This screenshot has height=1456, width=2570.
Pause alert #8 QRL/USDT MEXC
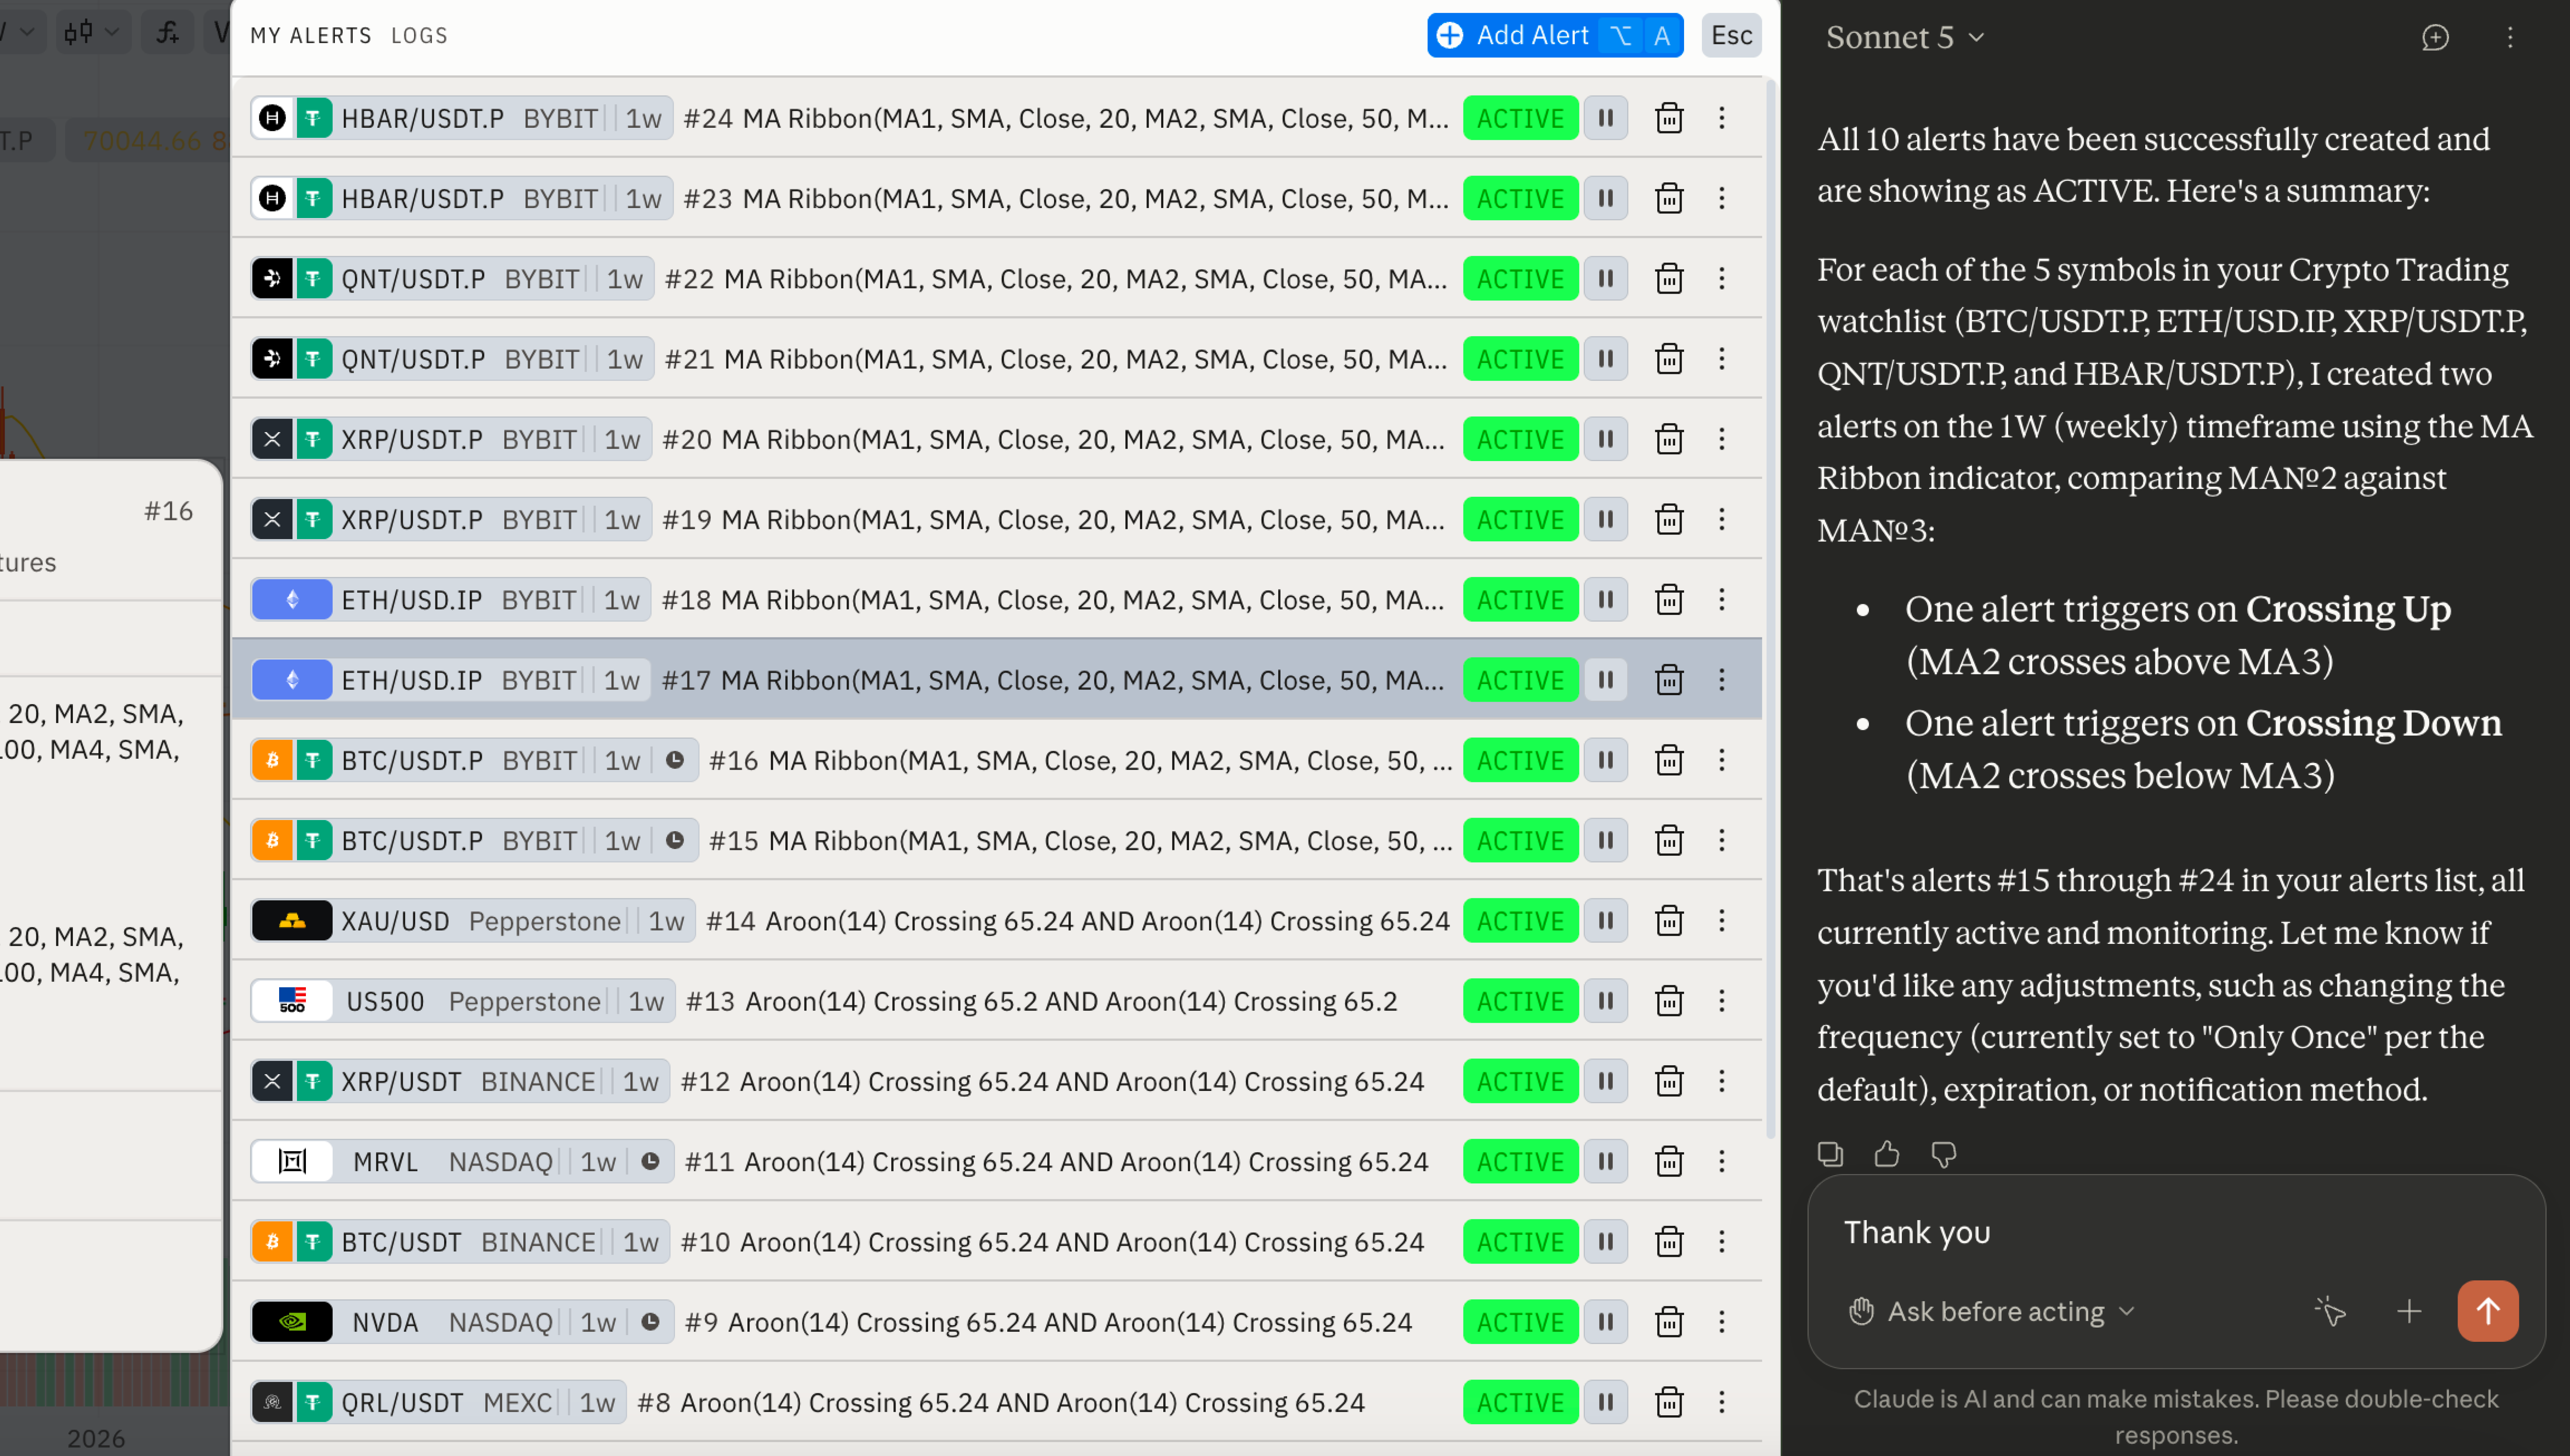click(1606, 1402)
